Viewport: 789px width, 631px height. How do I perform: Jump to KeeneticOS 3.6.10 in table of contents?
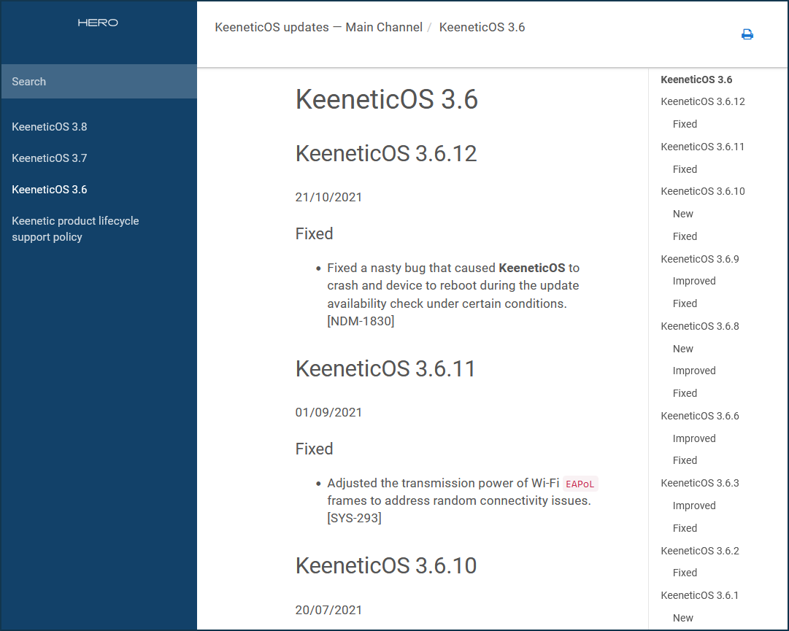(x=703, y=191)
